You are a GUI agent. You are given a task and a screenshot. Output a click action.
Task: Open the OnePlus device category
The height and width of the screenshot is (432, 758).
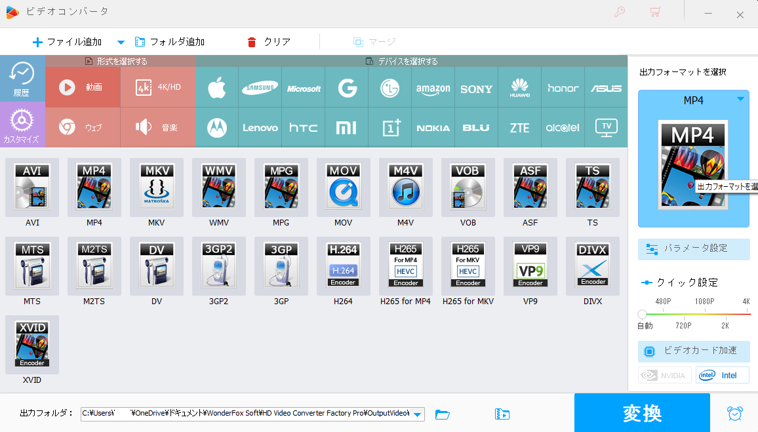389,128
